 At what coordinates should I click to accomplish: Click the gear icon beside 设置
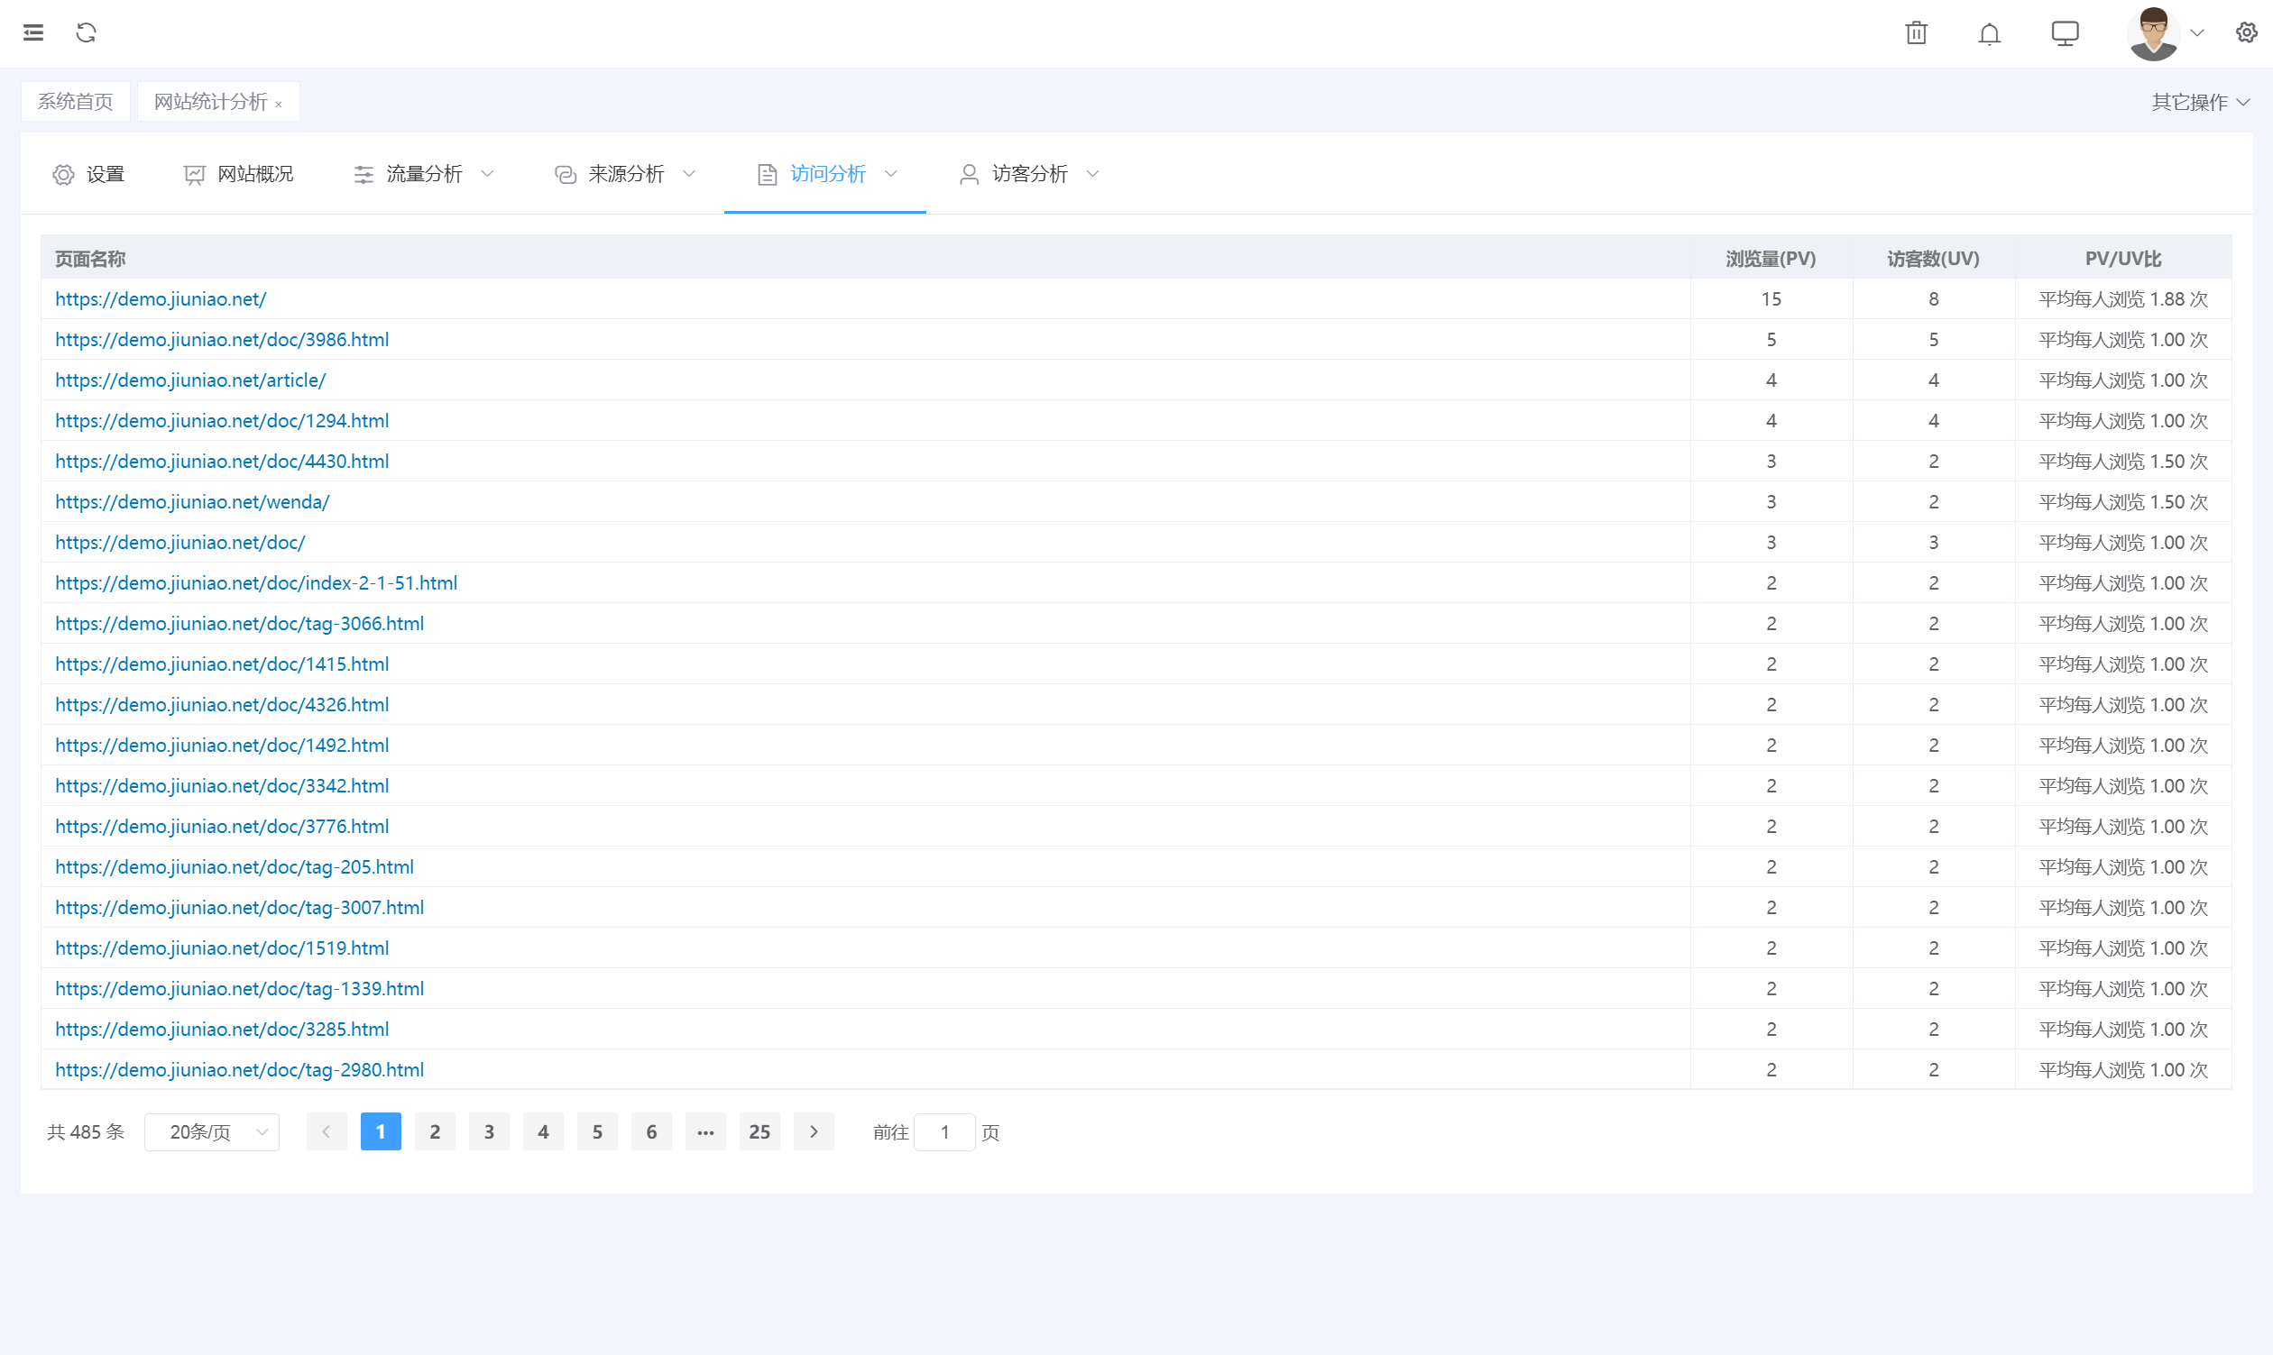(63, 174)
